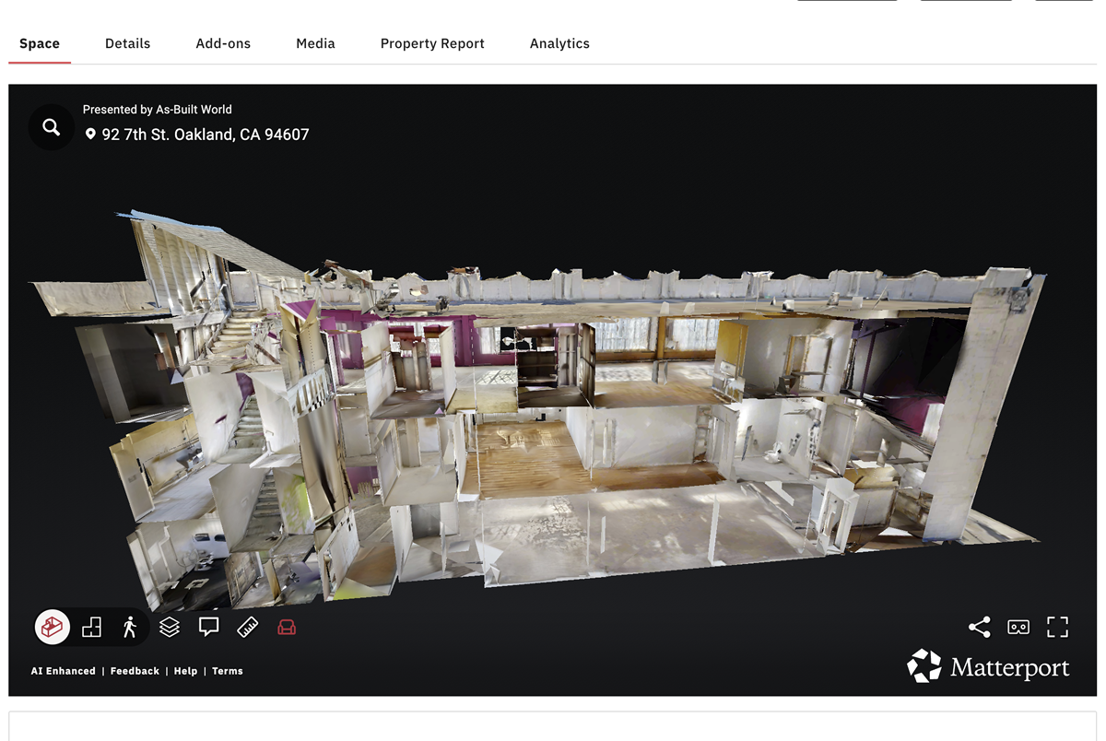
Task: Switch to the Add-ons tab
Action: click(x=223, y=43)
